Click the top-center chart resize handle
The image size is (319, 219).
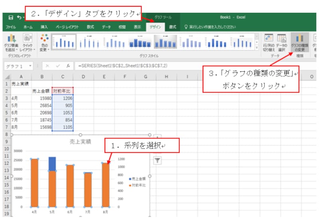pyautogui.click(x=81, y=135)
